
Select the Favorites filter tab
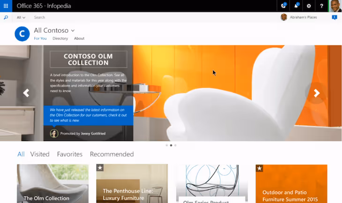[x=70, y=154]
